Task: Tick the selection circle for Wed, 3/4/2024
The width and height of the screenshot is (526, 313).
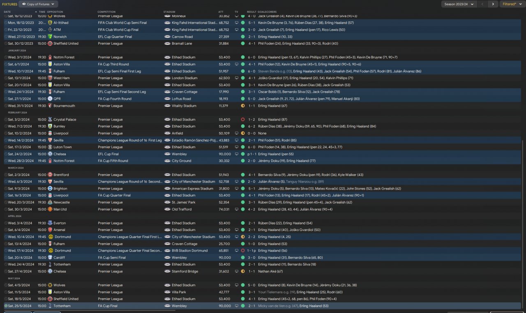Action: (x=6, y=223)
